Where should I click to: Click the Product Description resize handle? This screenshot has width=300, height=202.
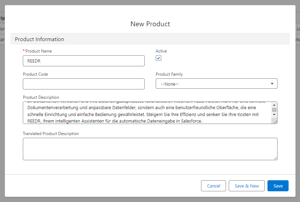275,121
